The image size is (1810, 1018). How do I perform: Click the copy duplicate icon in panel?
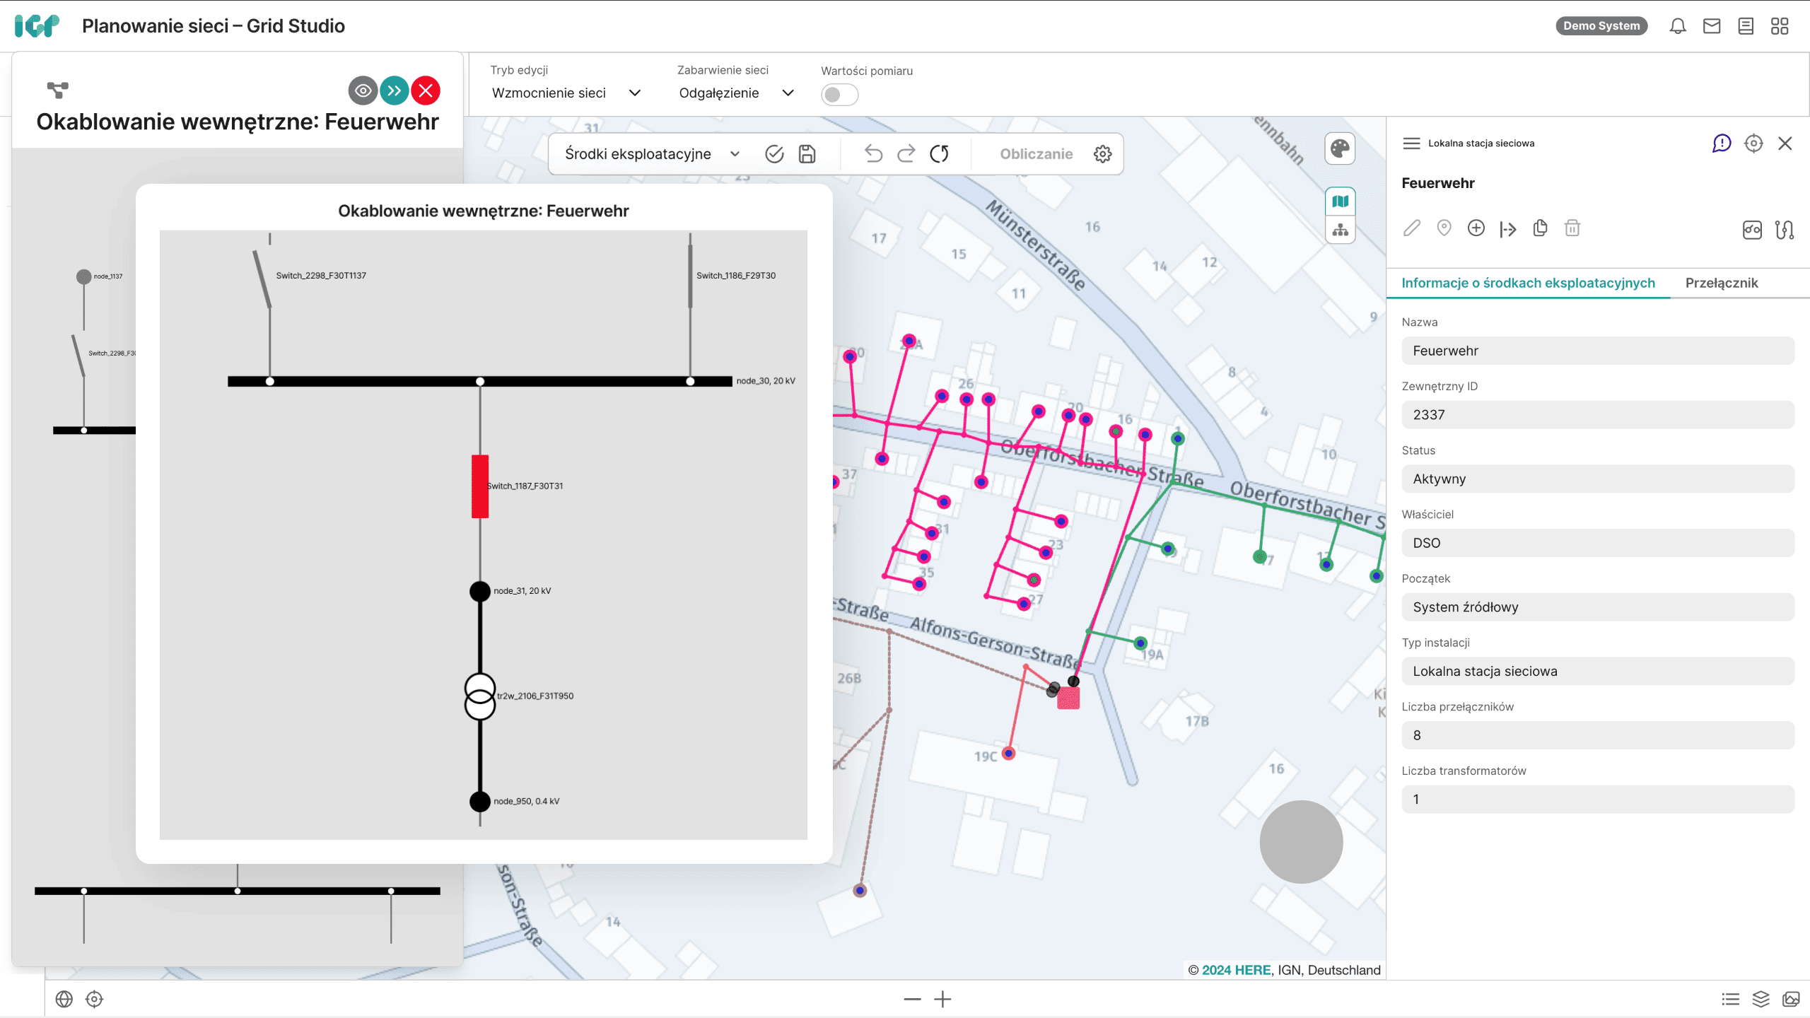point(1540,228)
